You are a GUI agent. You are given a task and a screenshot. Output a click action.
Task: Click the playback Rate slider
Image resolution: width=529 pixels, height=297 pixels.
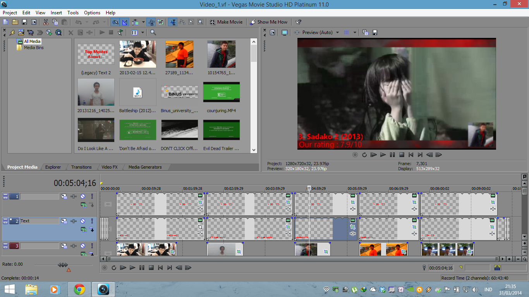tap(63, 265)
